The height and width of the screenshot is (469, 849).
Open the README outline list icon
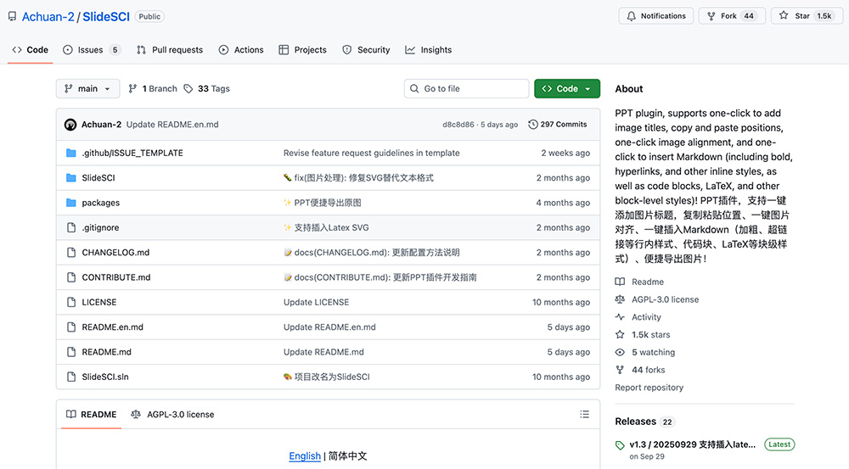pyautogui.click(x=584, y=414)
